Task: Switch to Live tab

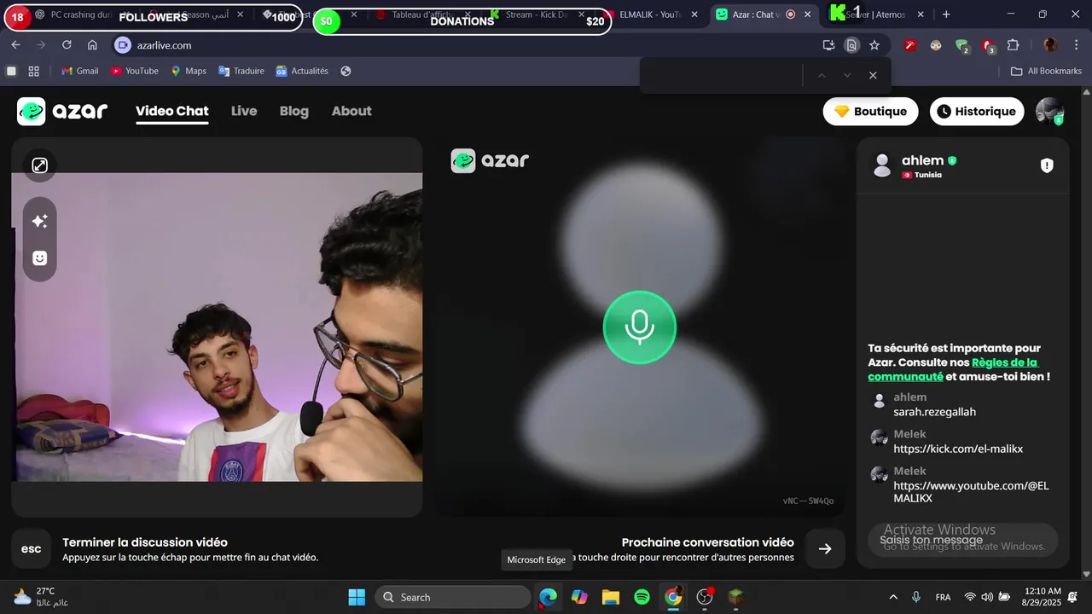Action: click(x=244, y=111)
